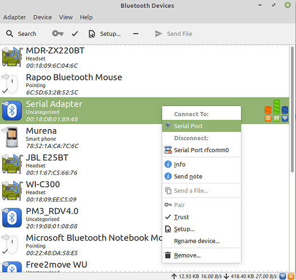Viewport: 296px width, 280px height.
Task: Click address 00:11:67:C5:66:76
Action: point(52,173)
